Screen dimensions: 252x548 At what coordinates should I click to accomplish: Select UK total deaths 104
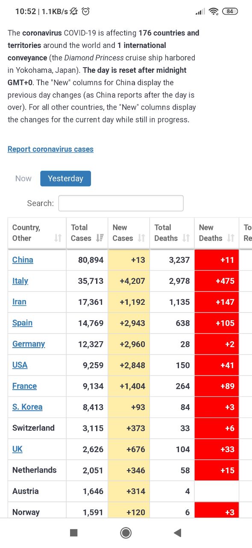(x=183, y=449)
